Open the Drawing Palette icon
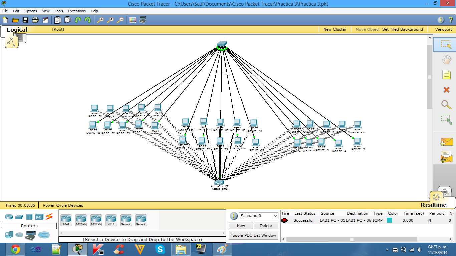Viewport: 456px width, 256px height. pos(133,20)
